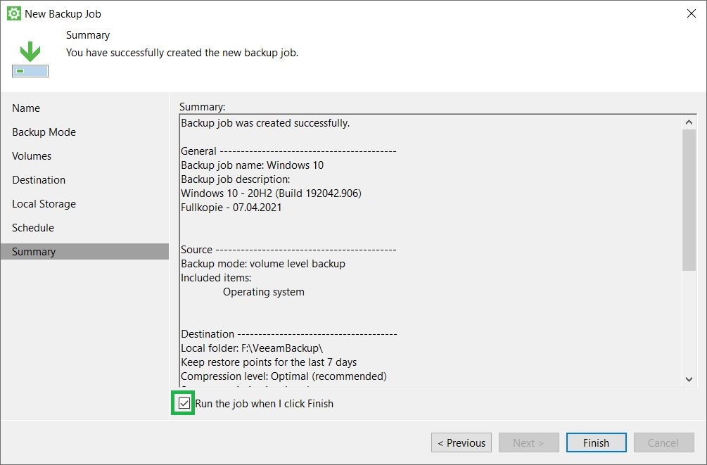Select the Local Storage step

pos(44,203)
